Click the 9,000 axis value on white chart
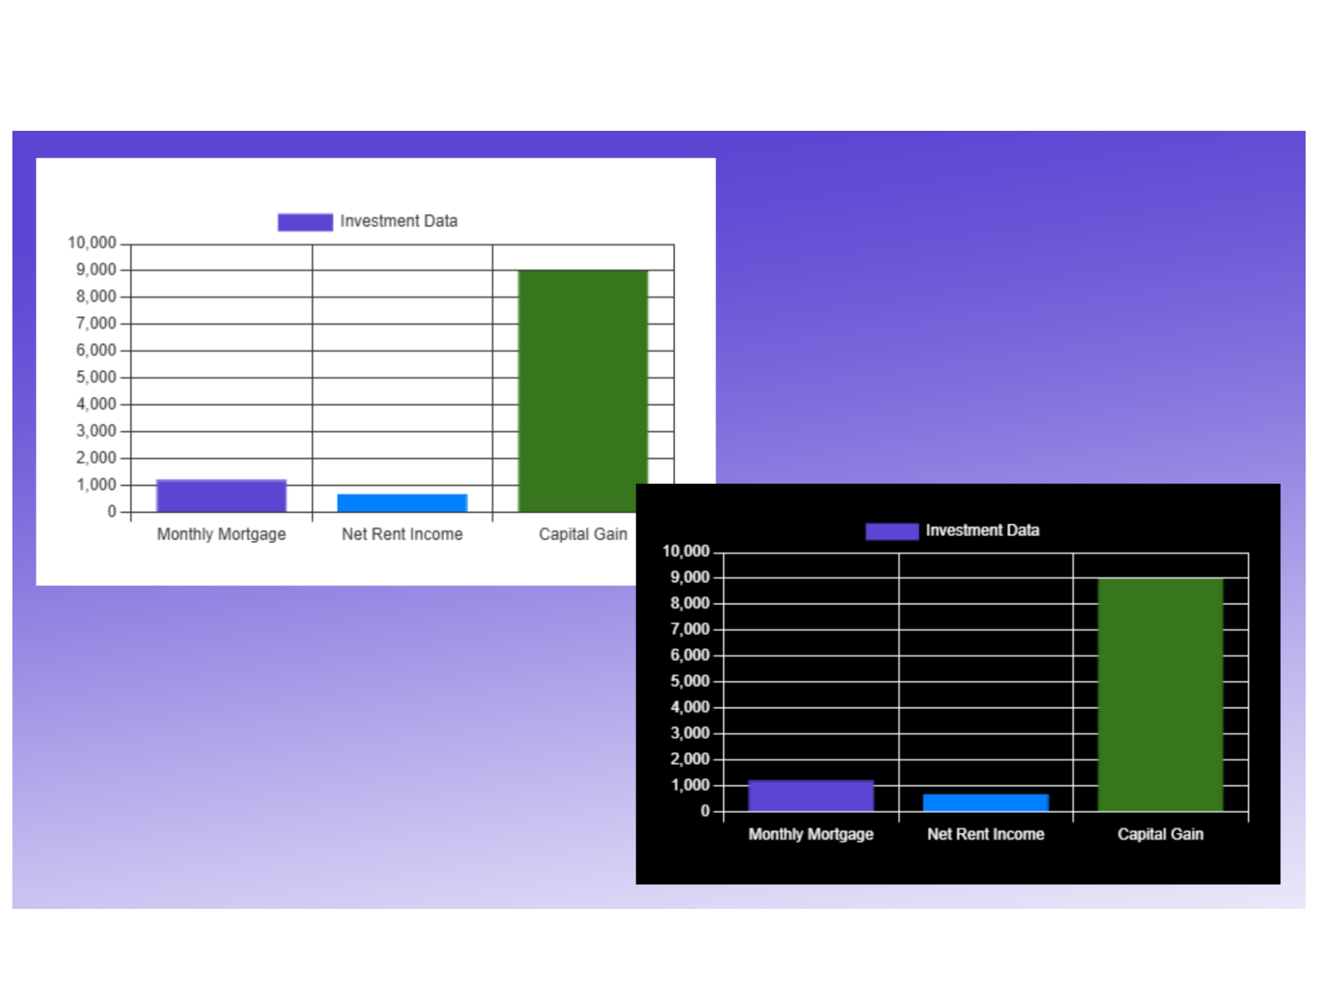This screenshot has width=1327, height=995. pyautogui.click(x=94, y=269)
